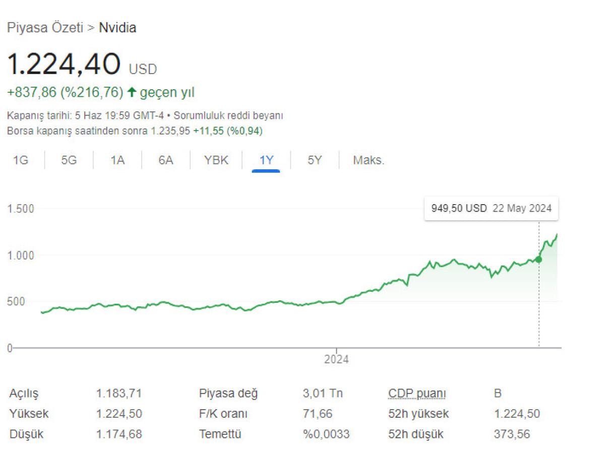The height and width of the screenshot is (456, 605).
Task: Select the 5G chart range tab
Action: click(69, 161)
